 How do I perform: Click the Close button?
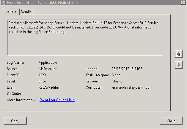tap(171, 121)
